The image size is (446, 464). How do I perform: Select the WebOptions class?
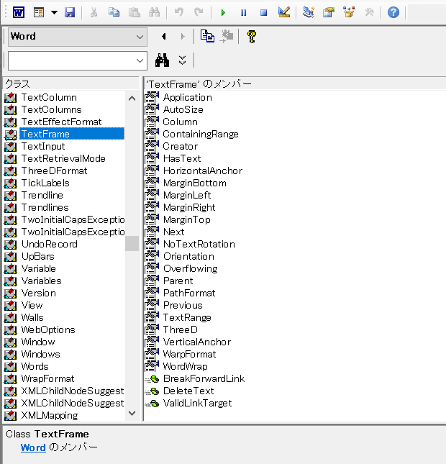pos(48,329)
